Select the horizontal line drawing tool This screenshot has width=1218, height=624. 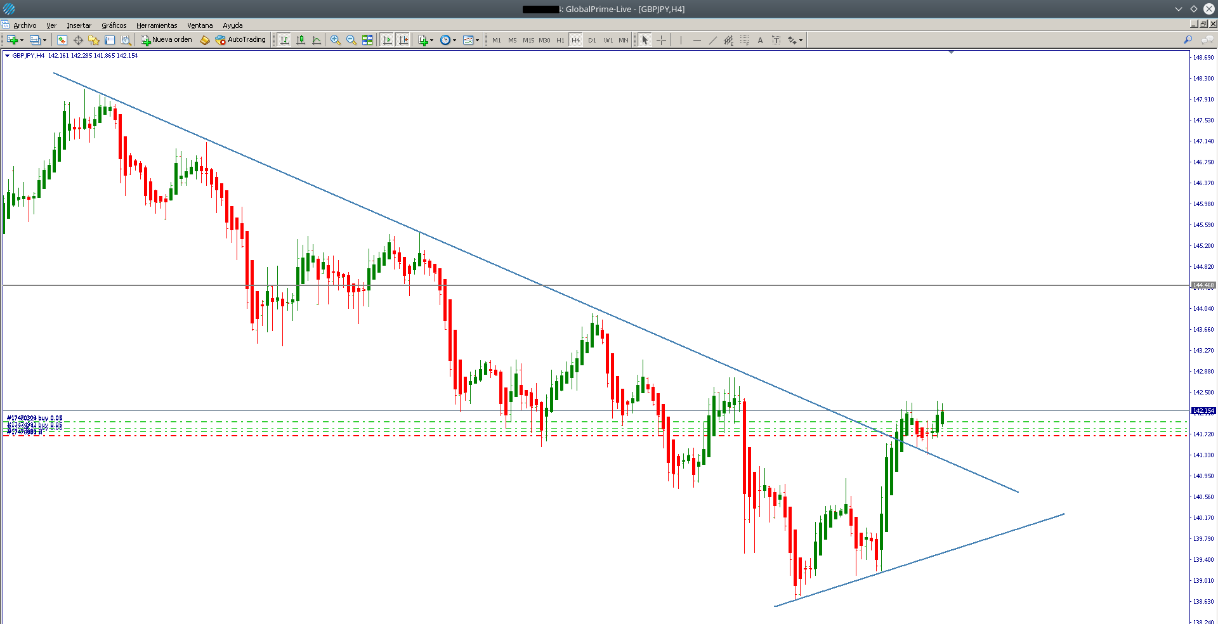click(x=697, y=40)
